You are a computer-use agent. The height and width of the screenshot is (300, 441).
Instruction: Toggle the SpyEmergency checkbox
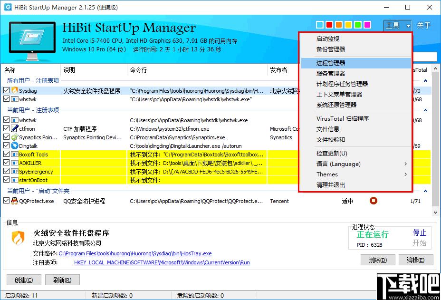(7, 171)
